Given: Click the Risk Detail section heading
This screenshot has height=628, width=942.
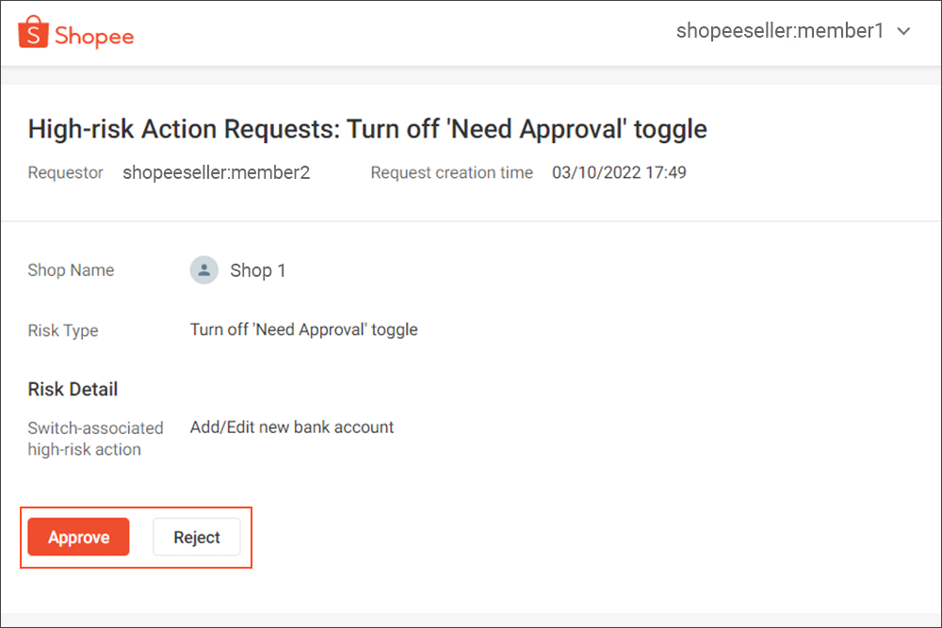Looking at the screenshot, I should (73, 389).
